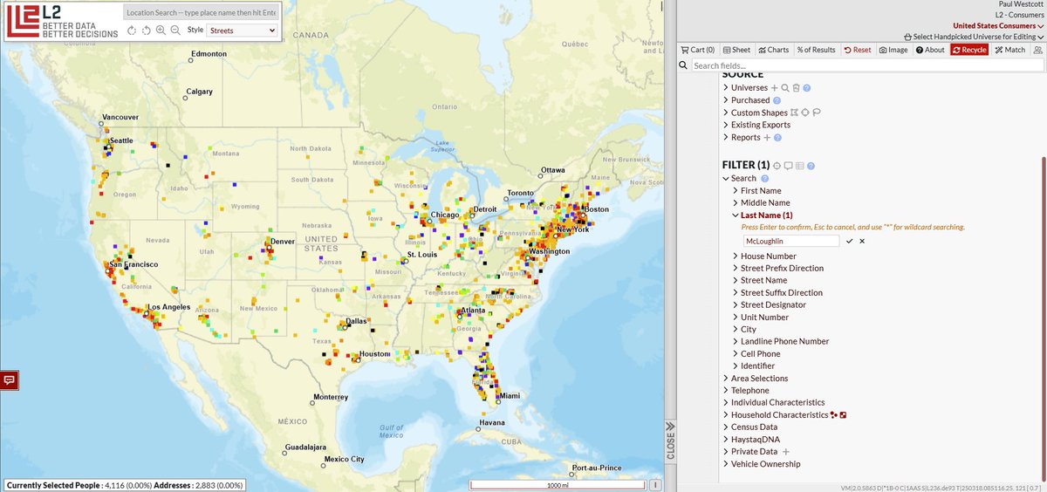
Task: Cancel last name entry with X icon
Action: [862, 241]
